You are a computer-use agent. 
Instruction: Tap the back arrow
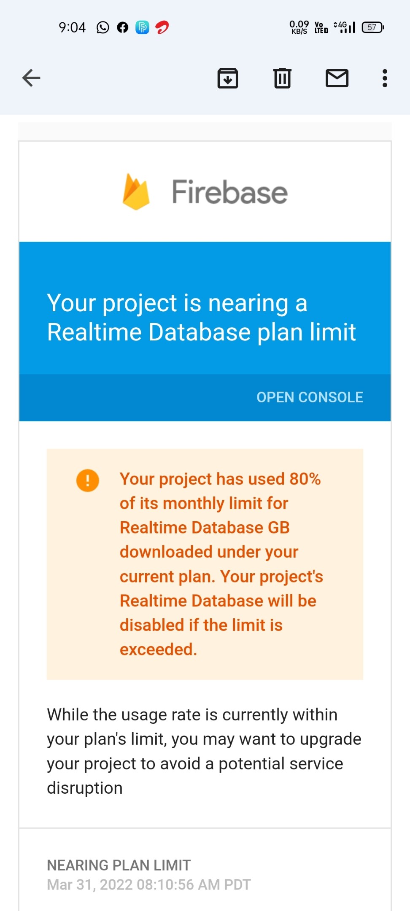[31, 78]
